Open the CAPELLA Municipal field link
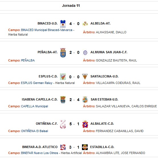 click(34, 106)
